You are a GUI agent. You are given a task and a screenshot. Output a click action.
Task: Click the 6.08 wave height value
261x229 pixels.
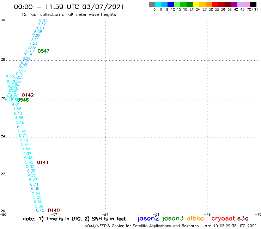click(35, 188)
